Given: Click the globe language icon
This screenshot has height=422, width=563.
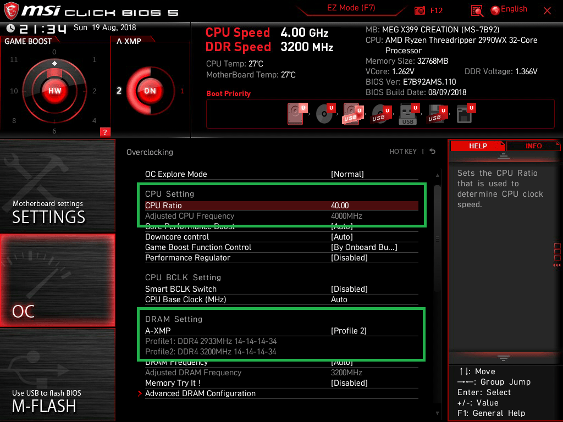Looking at the screenshot, I should (495, 10).
